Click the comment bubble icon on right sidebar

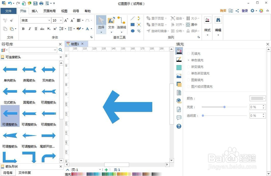[179, 118]
